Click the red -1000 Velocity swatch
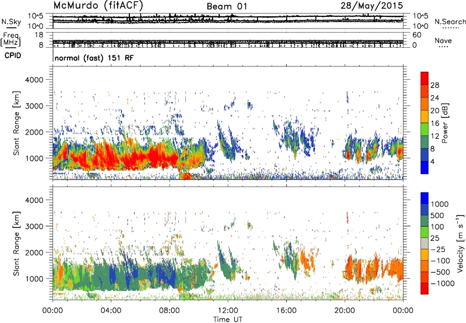466x323 pixels. (x=425, y=289)
